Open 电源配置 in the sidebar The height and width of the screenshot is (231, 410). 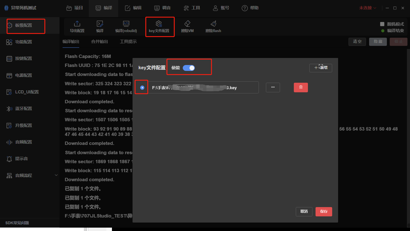coord(30,75)
